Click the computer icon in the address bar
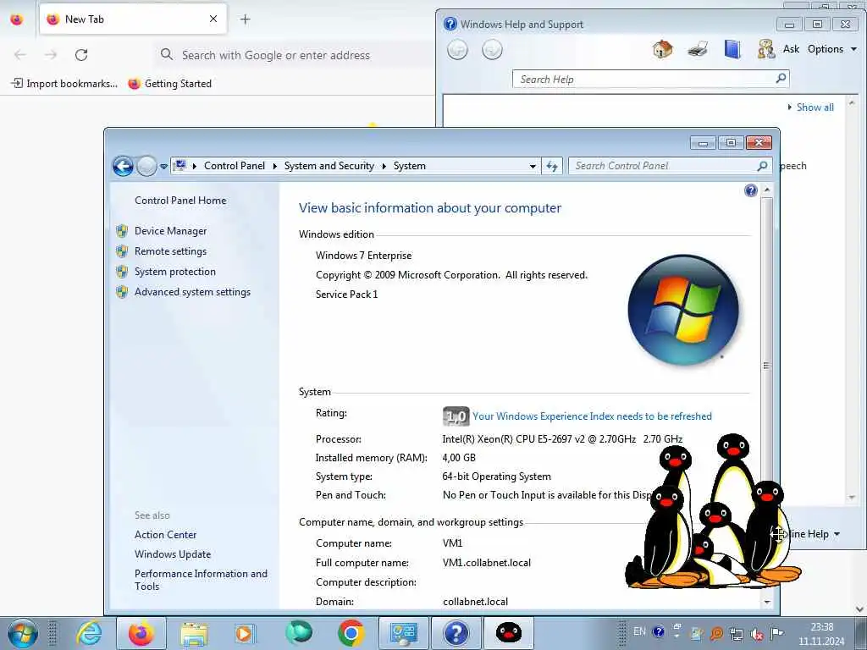867x650 pixels. point(179,165)
